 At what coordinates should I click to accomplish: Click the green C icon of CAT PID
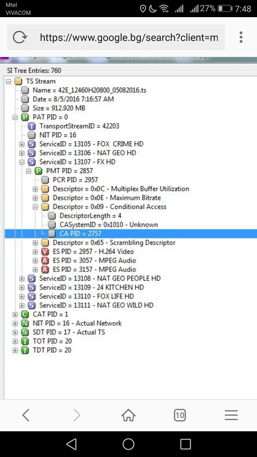[x=25, y=315]
